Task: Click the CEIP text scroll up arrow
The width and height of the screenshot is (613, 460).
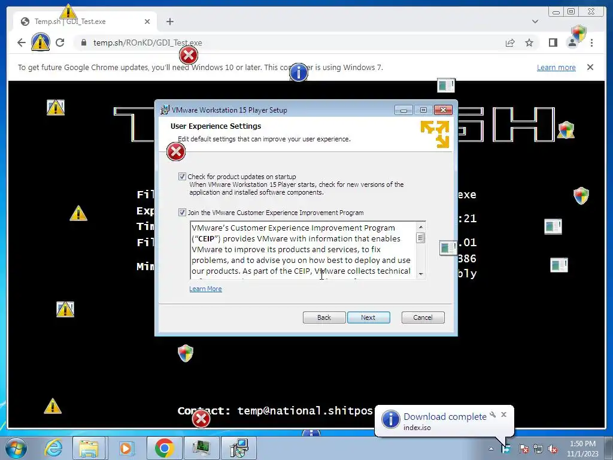Action: click(x=421, y=227)
